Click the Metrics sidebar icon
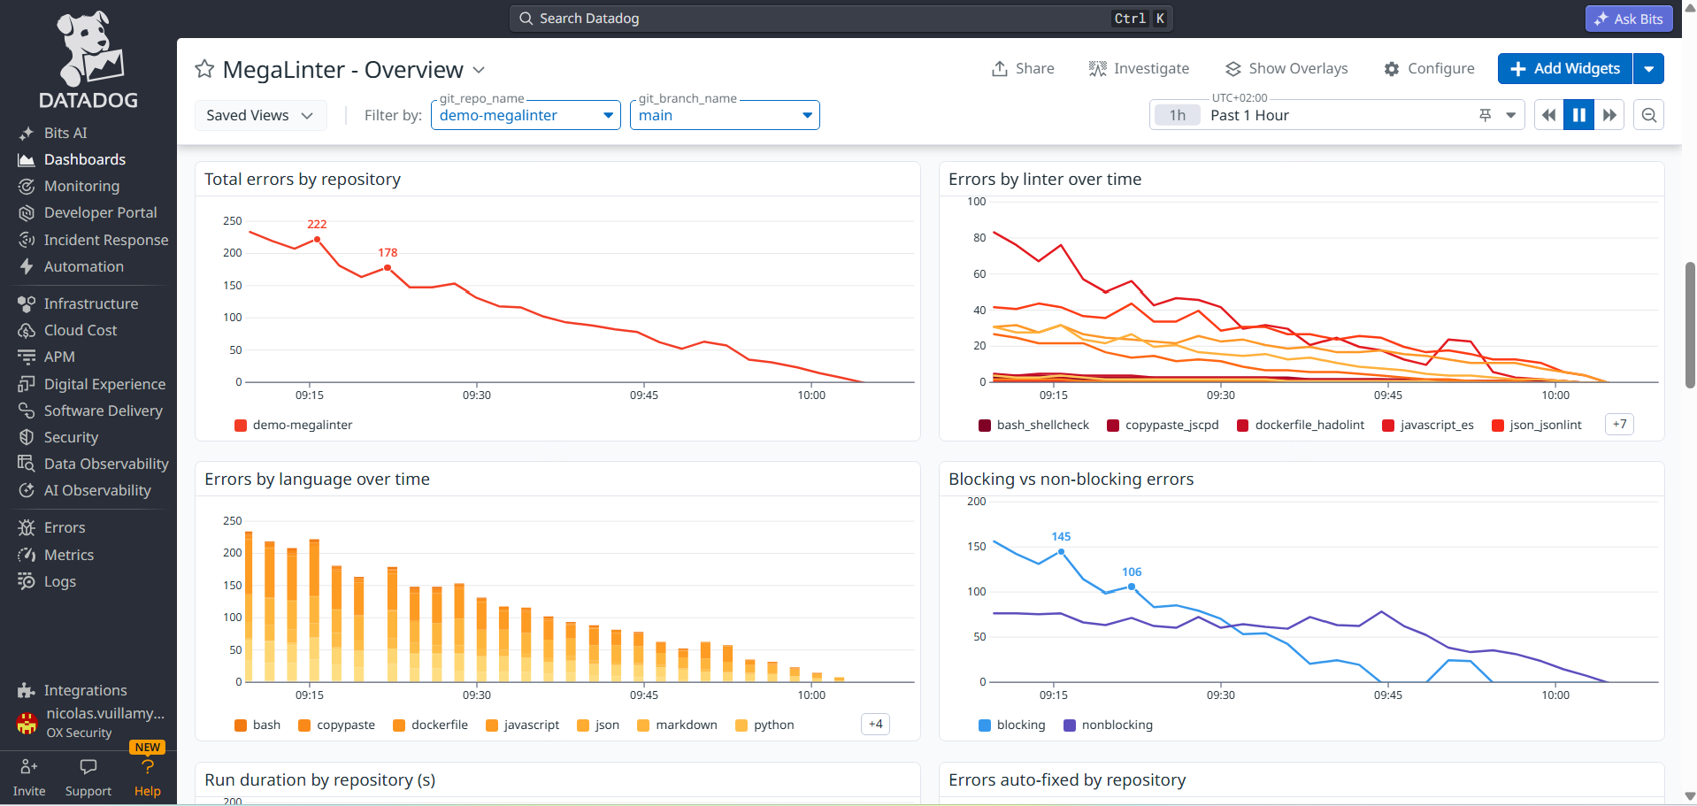Image resolution: width=1697 pixels, height=806 pixels. pyautogui.click(x=27, y=555)
